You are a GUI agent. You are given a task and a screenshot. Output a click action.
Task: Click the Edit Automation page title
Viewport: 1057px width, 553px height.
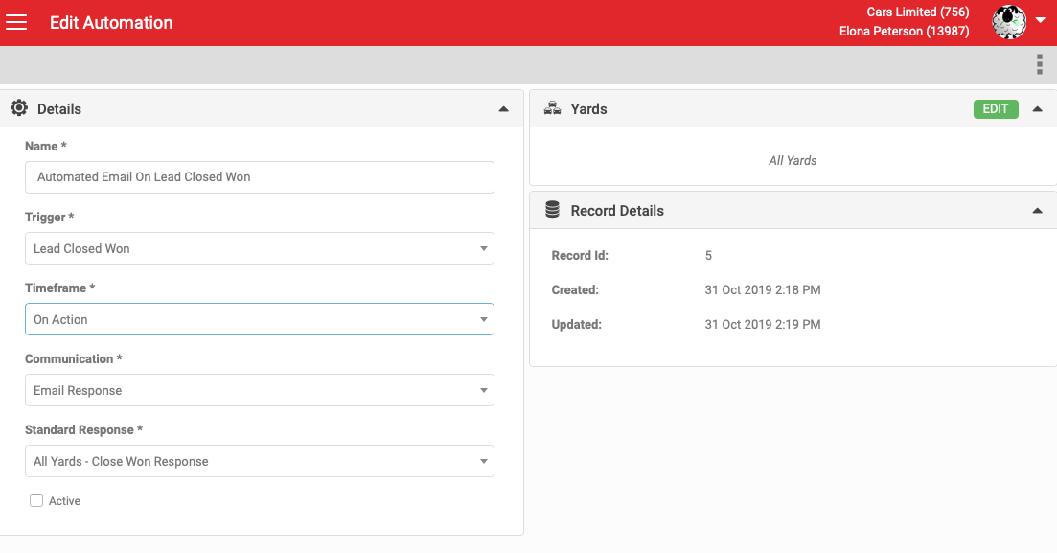(111, 22)
